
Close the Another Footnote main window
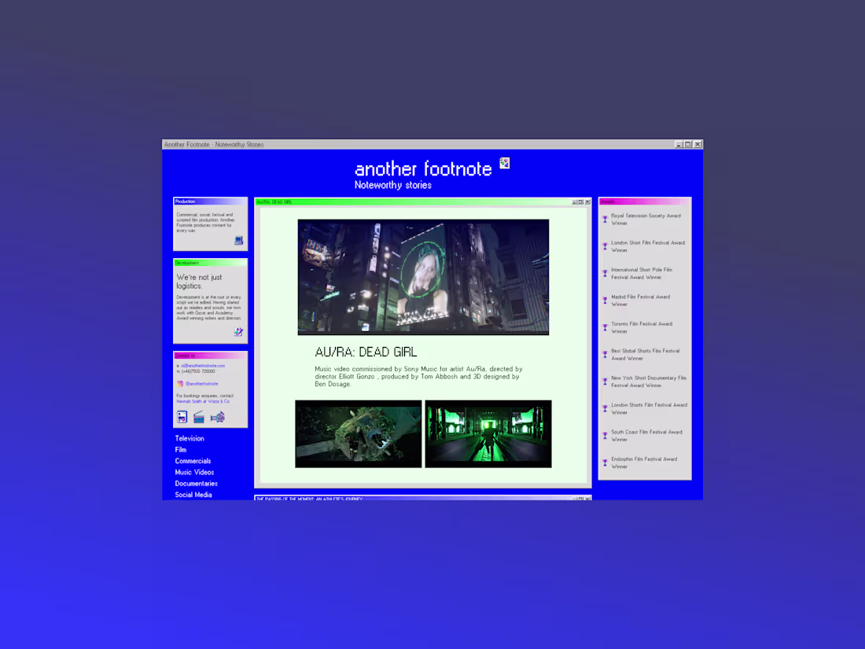tap(698, 144)
